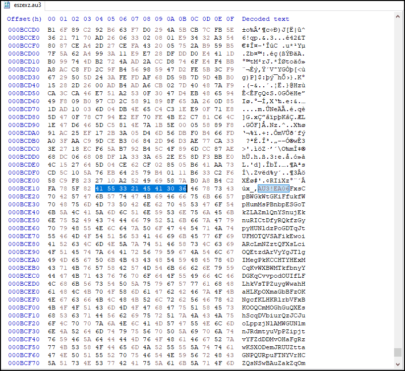Click the 0F hex column header
The image size is (405, 371).
230,19
